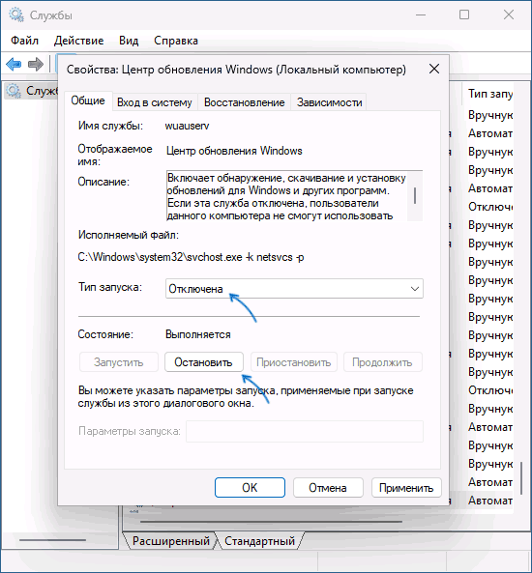Click the Применить button
This screenshot has height=573, width=532.
point(406,488)
